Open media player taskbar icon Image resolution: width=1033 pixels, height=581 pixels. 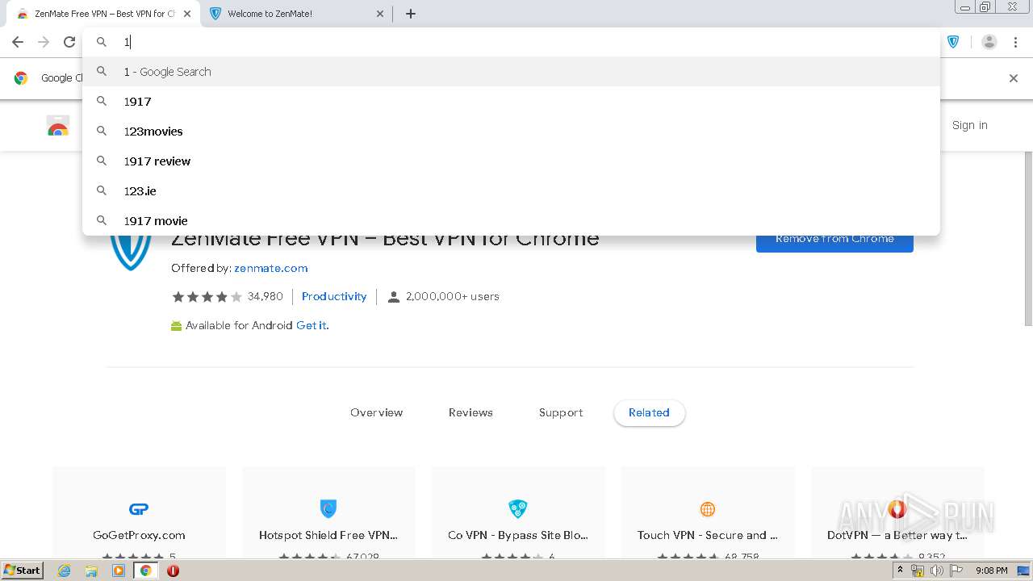coord(119,571)
